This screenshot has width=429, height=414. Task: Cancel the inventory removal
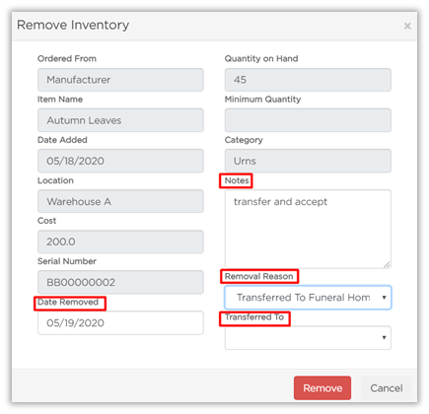coord(387,388)
